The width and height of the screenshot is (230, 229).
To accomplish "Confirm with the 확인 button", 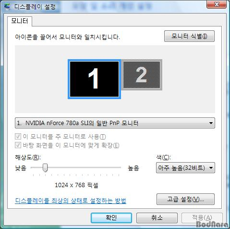I will [x=111, y=218].
